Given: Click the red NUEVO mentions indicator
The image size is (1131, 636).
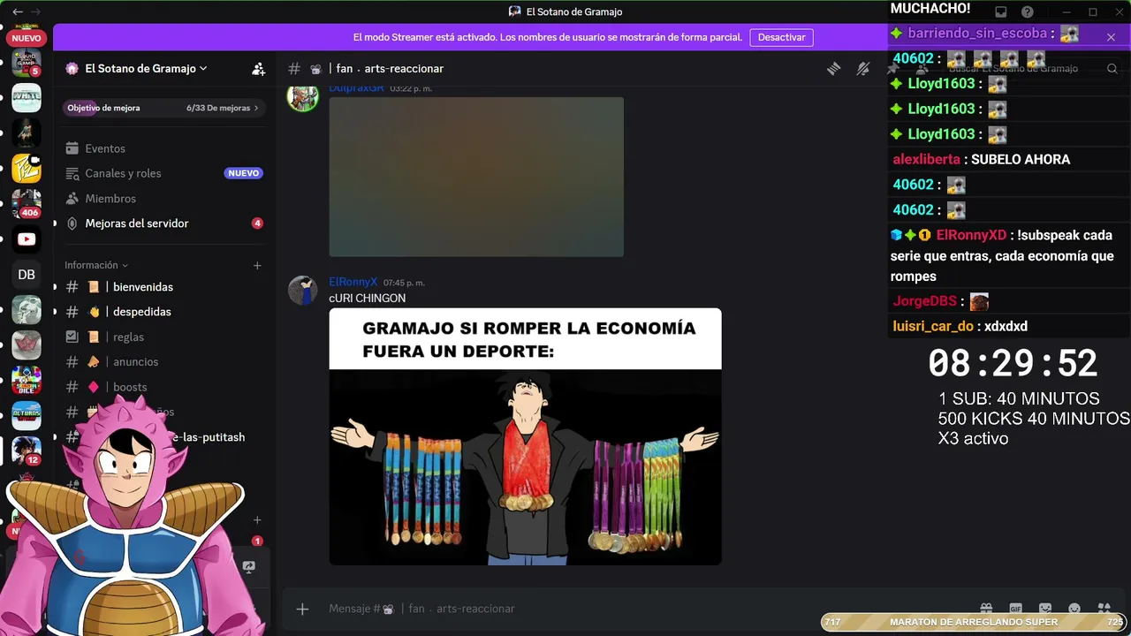Looking at the screenshot, I should tap(27, 39).
